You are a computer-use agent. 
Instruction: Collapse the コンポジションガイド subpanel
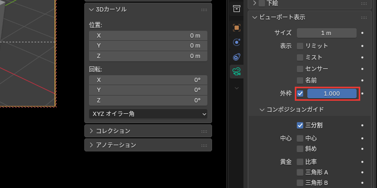pos(262,110)
